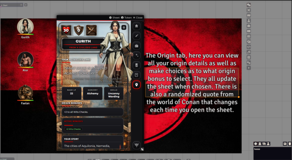Click the Gurith character name field
This screenshot has width=292, height=160.
click(x=83, y=42)
